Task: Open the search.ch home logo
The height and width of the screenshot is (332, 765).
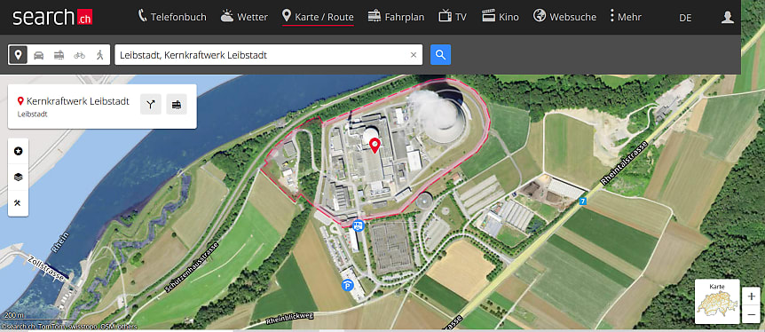Action: click(52, 17)
